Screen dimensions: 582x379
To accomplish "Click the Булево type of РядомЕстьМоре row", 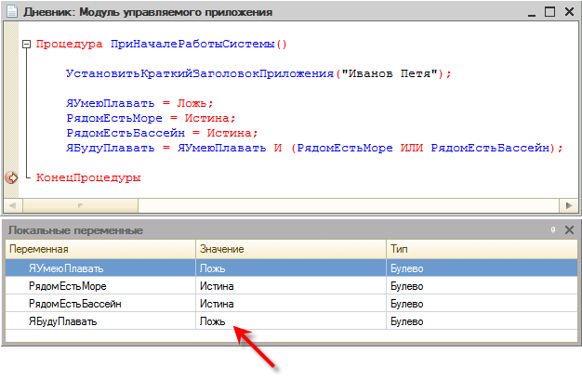I will click(407, 286).
